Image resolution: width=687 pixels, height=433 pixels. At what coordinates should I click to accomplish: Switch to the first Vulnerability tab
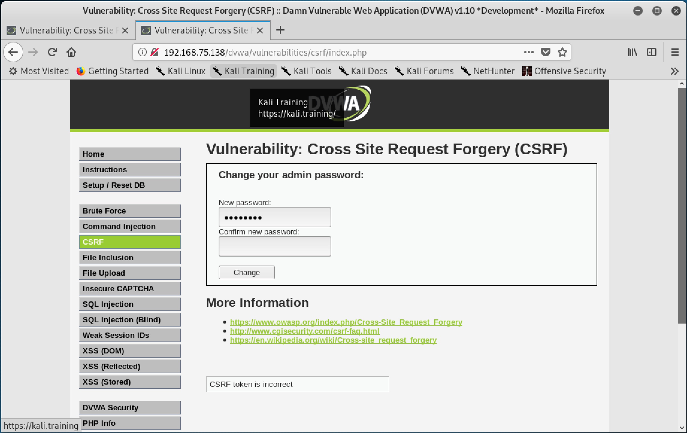pos(68,31)
